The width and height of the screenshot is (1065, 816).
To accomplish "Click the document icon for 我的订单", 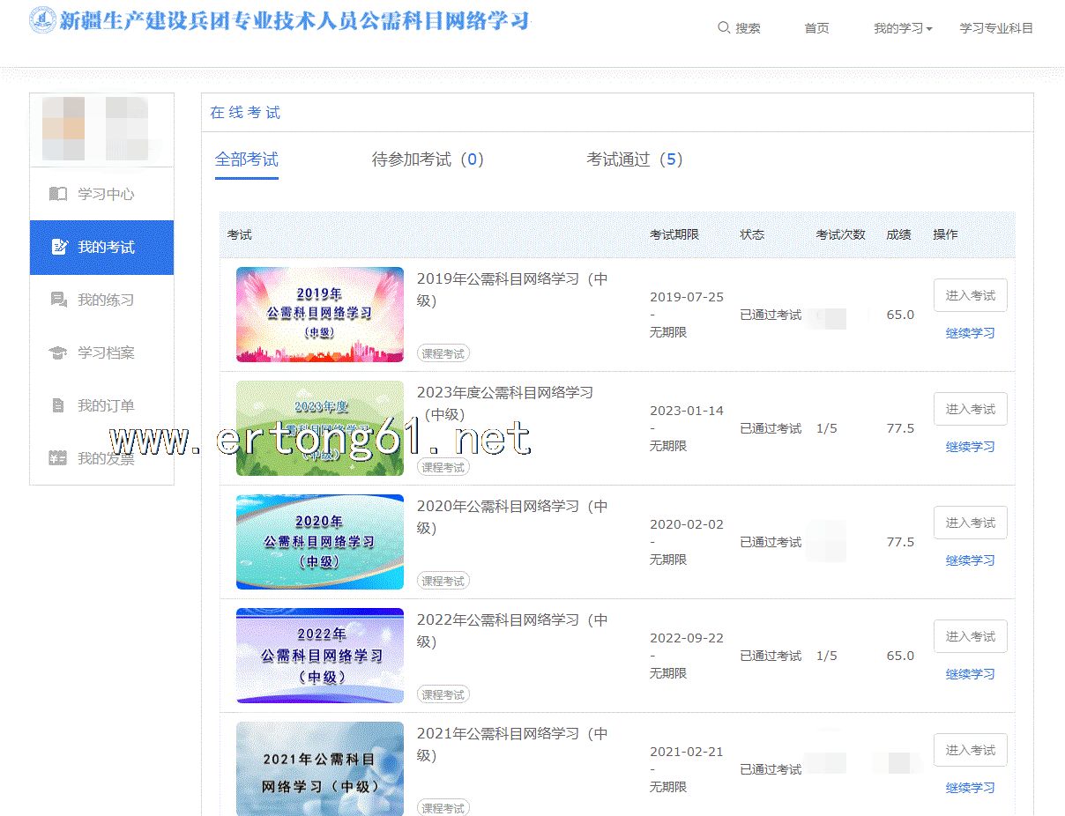I will coord(58,405).
